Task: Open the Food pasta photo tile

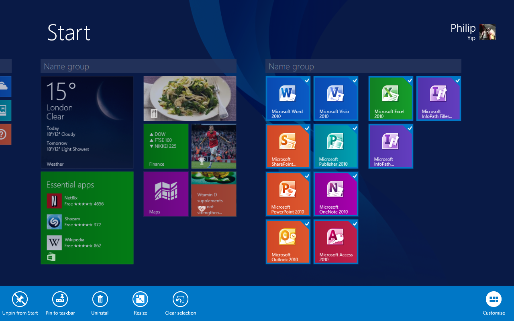Action: pyautogui.click(x=190, y=98)
